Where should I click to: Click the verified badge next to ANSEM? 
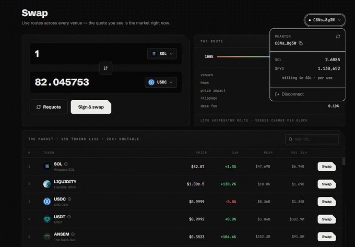pos(73,234)
